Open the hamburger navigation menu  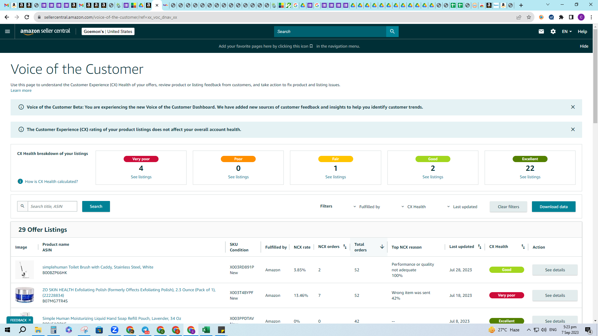7,31
